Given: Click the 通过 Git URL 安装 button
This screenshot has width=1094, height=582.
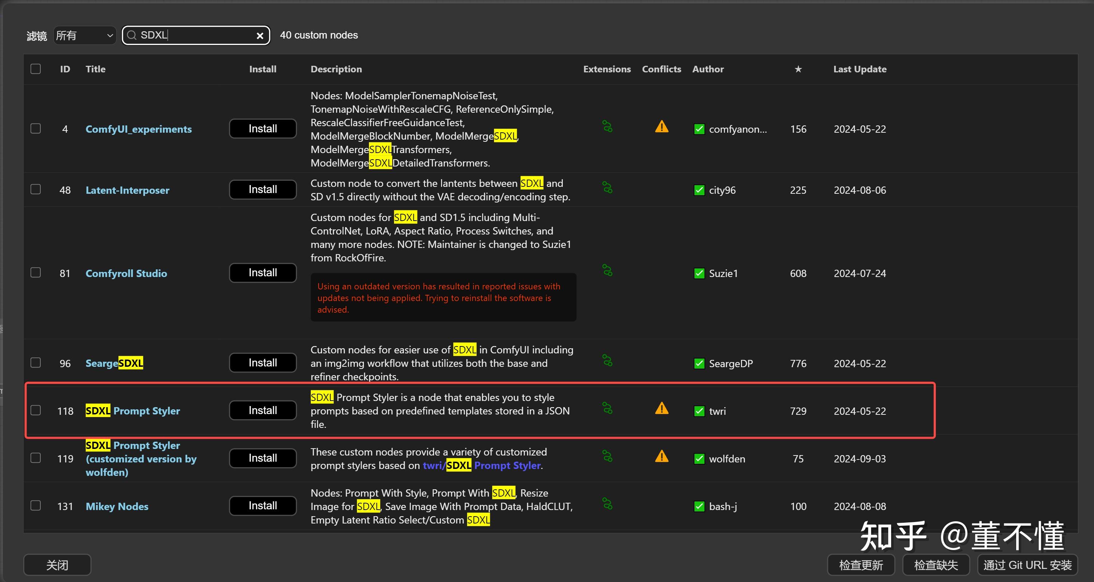Looking at the screenshot, I should [x=1027, y=565].
